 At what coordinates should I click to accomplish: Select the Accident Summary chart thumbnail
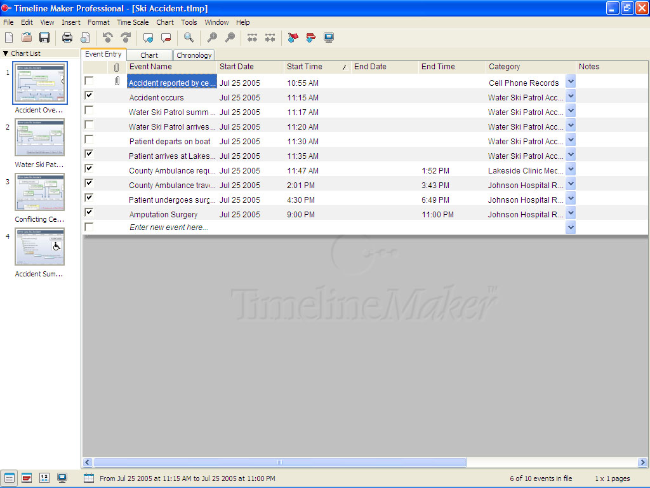[x=39, y=247]
